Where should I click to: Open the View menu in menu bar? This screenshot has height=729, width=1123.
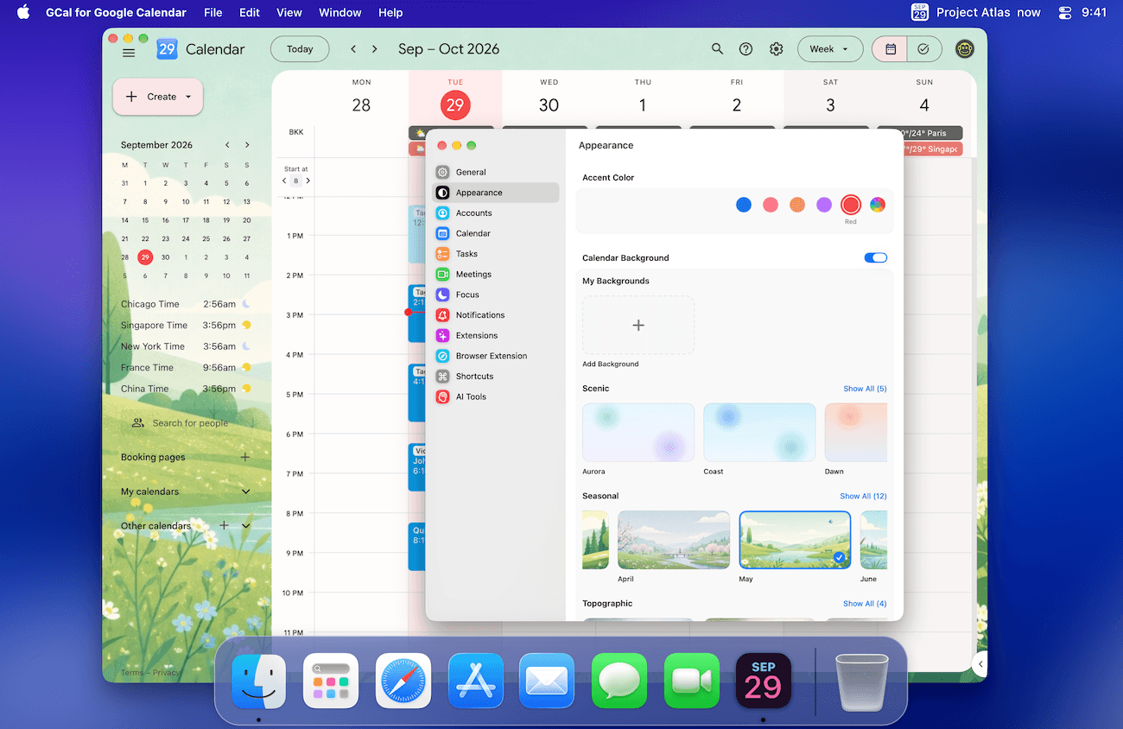point(289,12)
